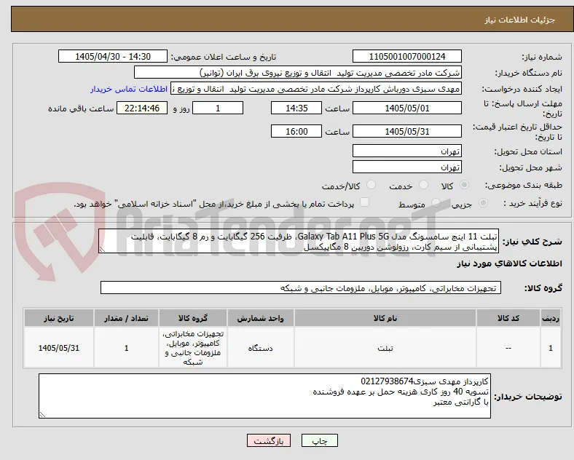Click the price validity date 1405/05/31 field

(x=407, y=131)
